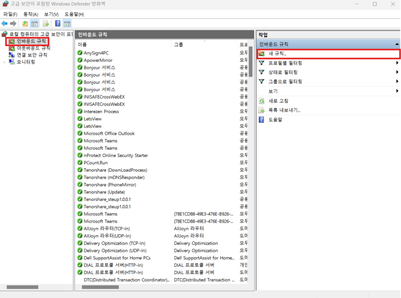The height and width of the screenshot is (298, 401).
Task: Click the green check icon beside Interezen Process
Action: pos(80,111)
